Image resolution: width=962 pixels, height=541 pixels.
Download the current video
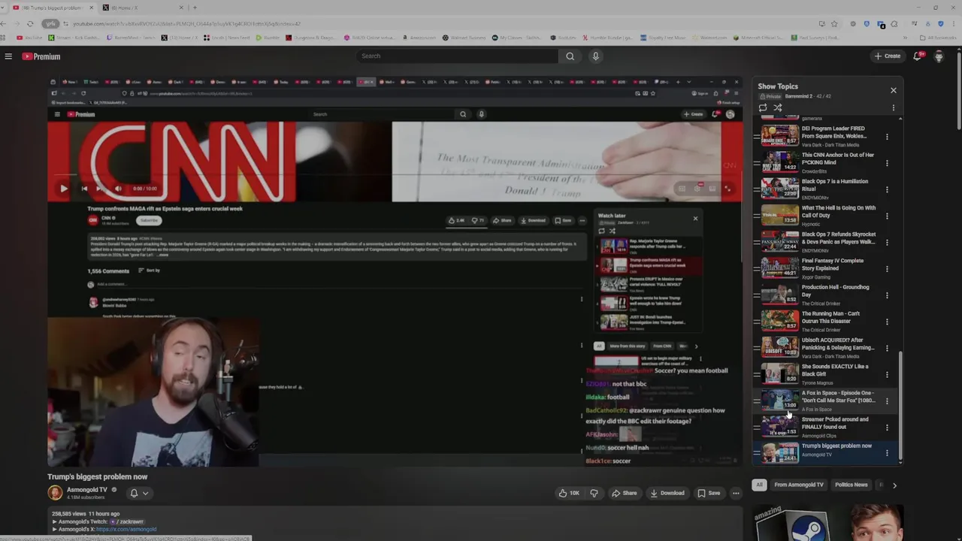pos(667,494)
